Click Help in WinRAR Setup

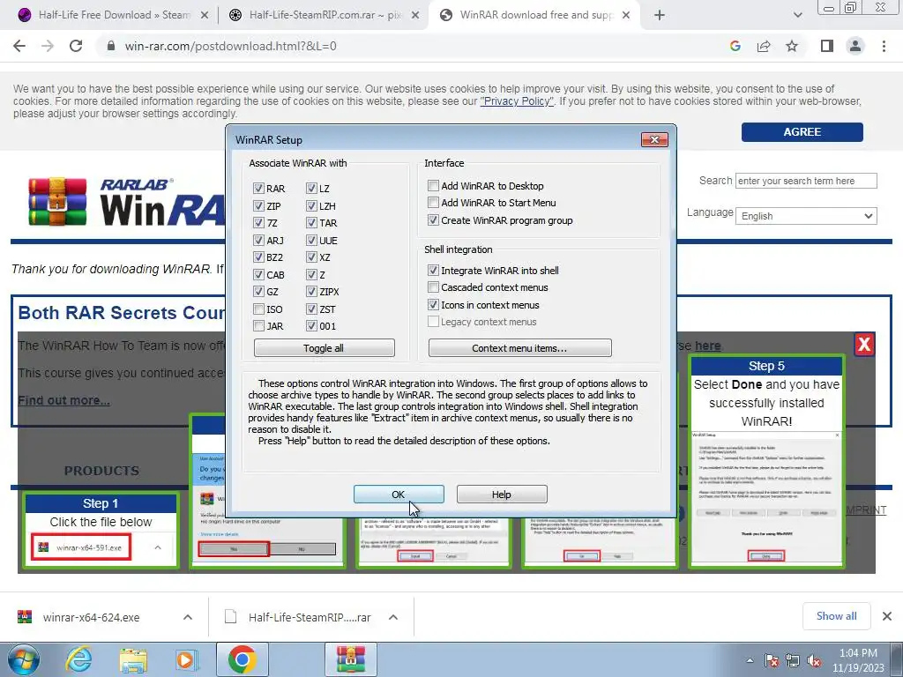tap(502, 494)
